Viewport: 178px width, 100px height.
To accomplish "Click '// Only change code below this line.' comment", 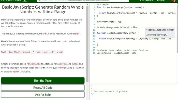I will click(118, 27).
